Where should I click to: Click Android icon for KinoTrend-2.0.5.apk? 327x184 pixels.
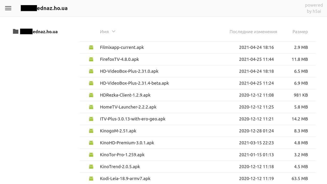(x=91, y=167)
